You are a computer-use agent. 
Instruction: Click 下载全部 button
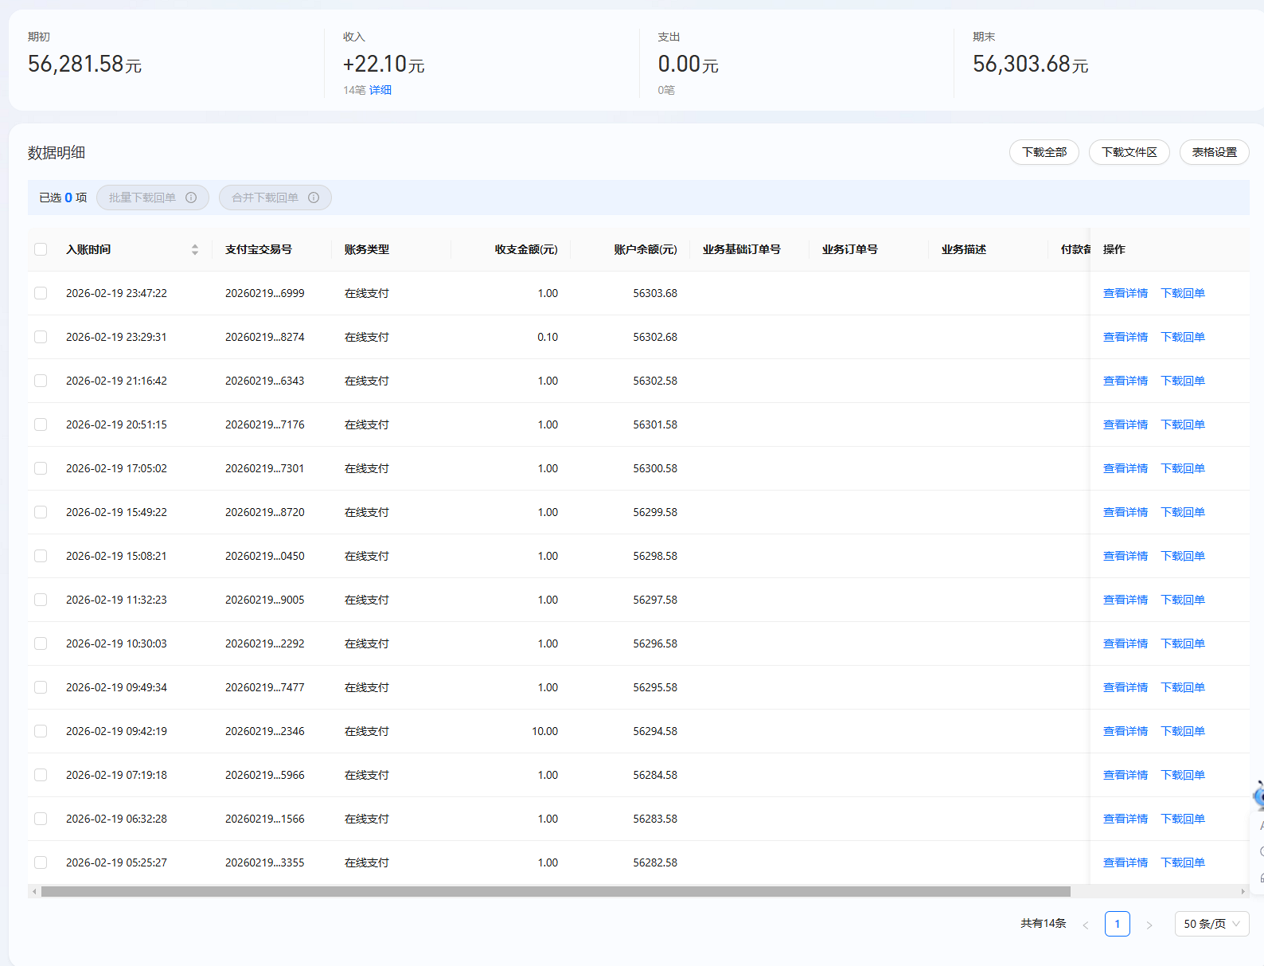pos(1044,152)
